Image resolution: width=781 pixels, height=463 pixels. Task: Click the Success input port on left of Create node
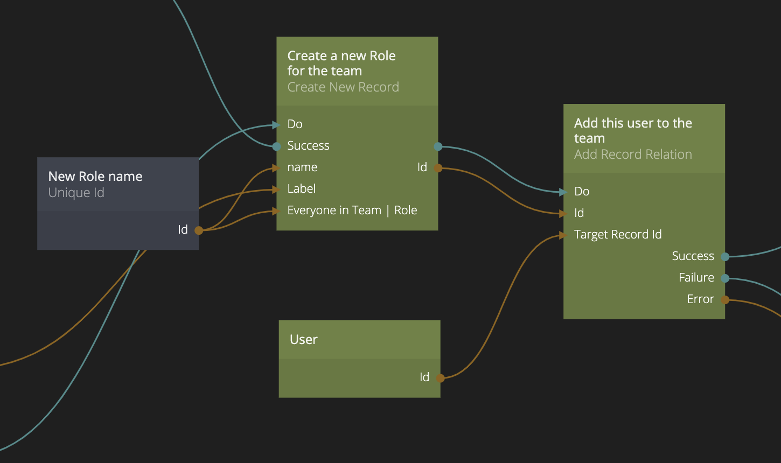[276, 146]
